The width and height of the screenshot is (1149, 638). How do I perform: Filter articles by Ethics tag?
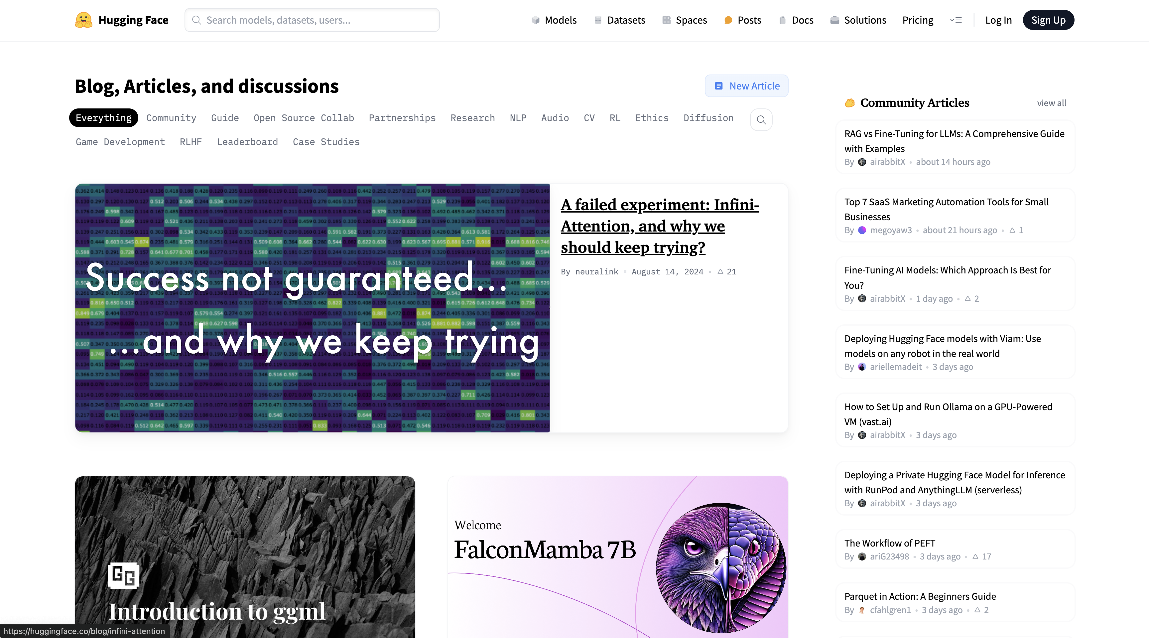[652, 118]
